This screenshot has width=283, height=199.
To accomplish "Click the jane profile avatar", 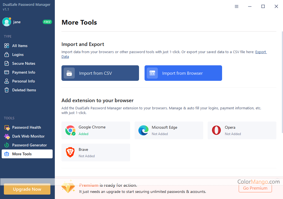I will click(x=7, y=22).
